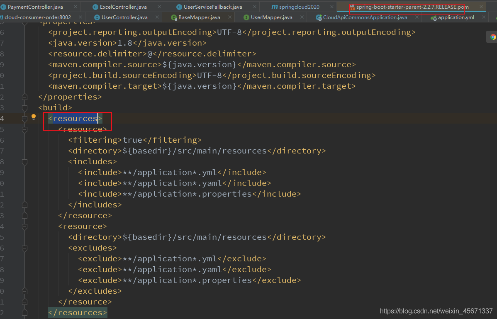This screenshot has width=497, height=319.
Task: Close the application.yml tab
Action: 484,17
